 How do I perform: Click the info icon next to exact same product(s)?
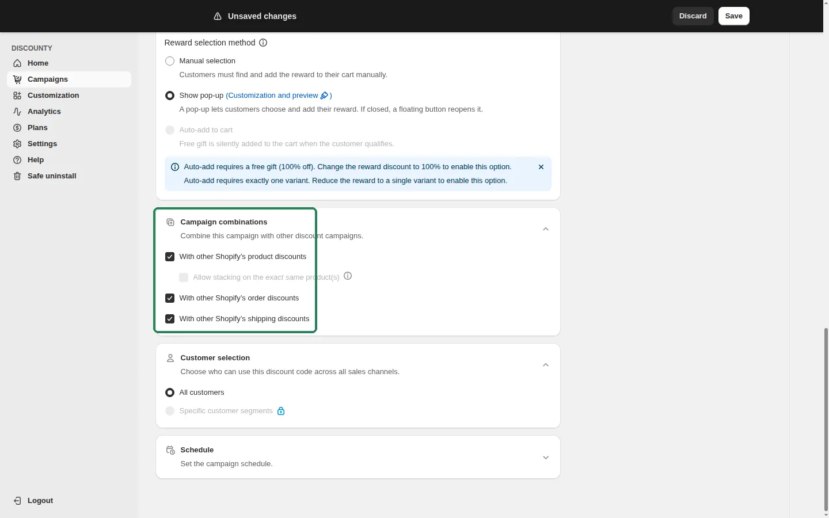point(348,276)
